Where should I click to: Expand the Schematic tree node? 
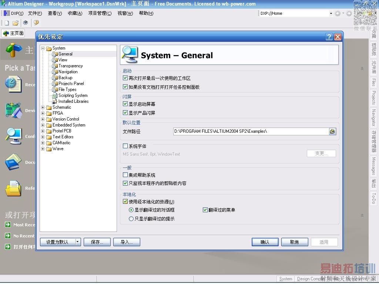point(43,108)
